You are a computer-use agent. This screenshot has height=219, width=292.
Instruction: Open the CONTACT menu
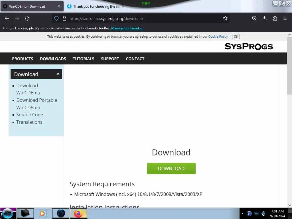point(135,59)
